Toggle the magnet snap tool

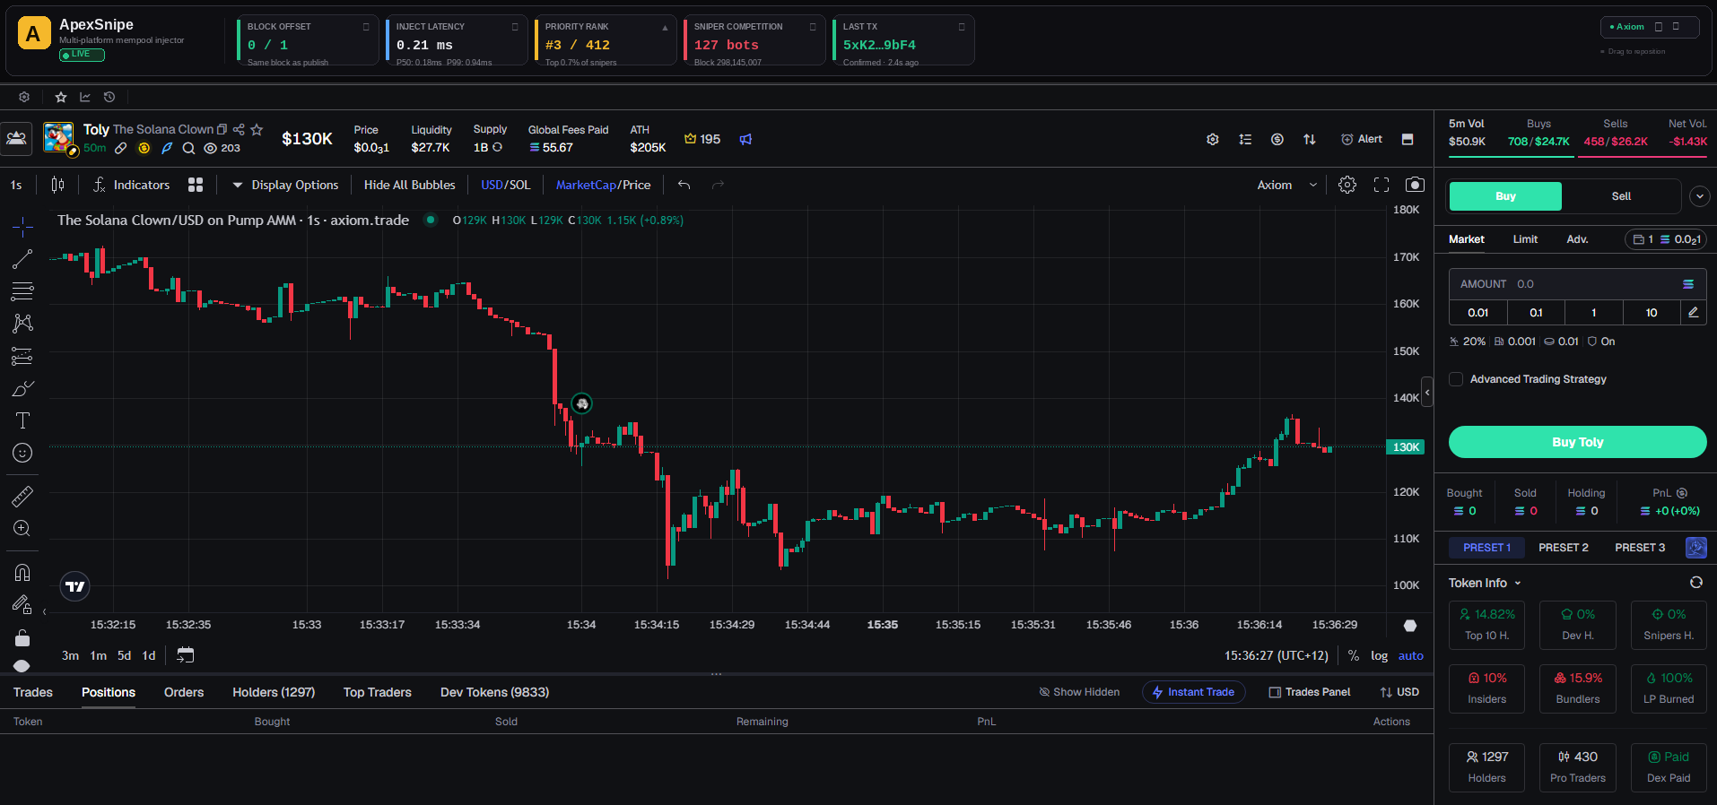[22, 572]
